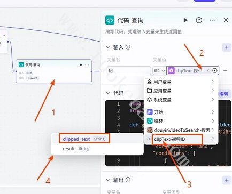Open variable selector target icon
The width and height of the screenshot is (232, 194).
coord(215,70)
